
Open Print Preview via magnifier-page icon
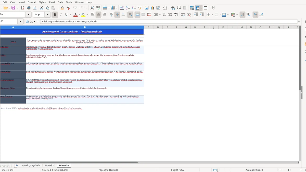pos(35,8)
